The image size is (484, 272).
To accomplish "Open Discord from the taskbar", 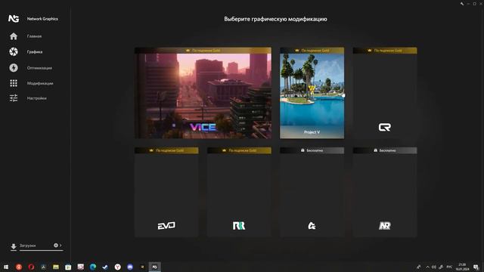I will (130, 267).
